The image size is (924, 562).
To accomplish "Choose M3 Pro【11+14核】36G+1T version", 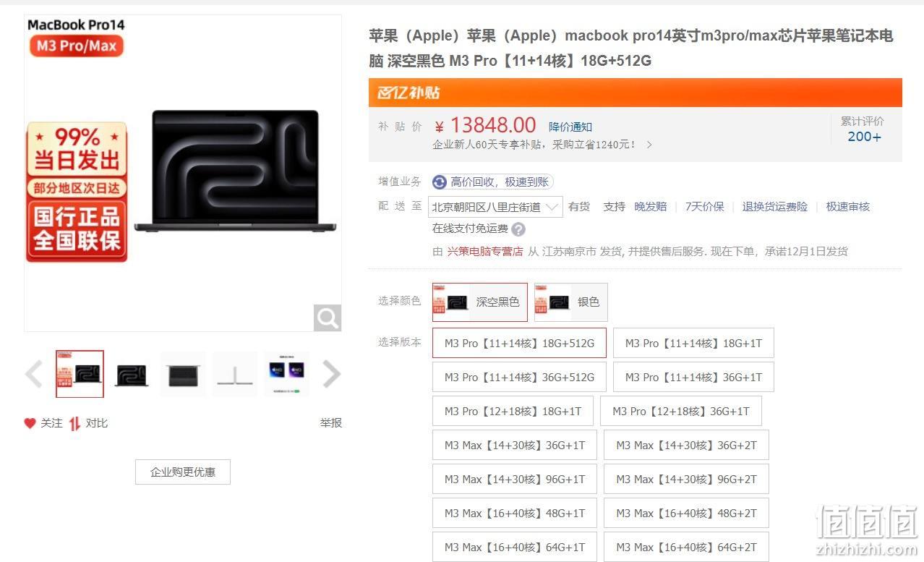I will point(693,377).
